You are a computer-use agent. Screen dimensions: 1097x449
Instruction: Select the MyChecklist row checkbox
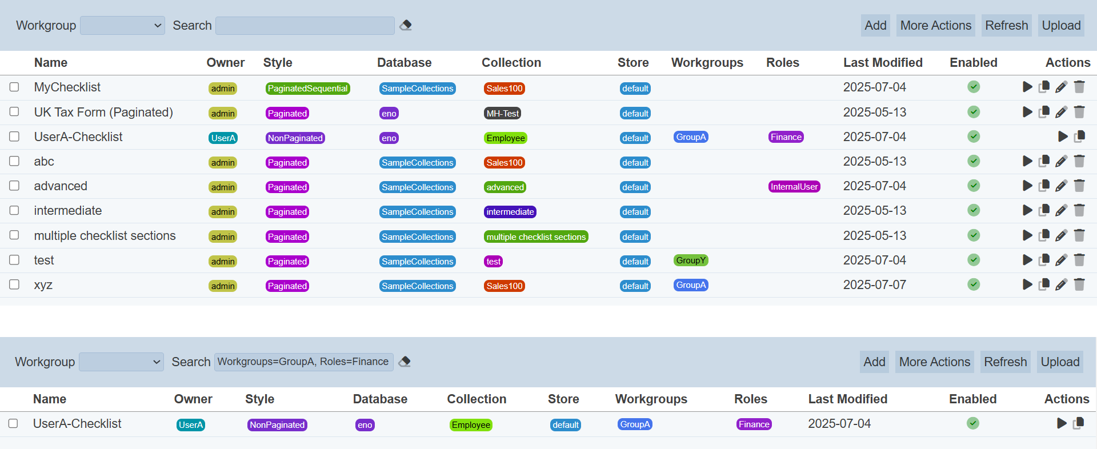tap(14, 87)
